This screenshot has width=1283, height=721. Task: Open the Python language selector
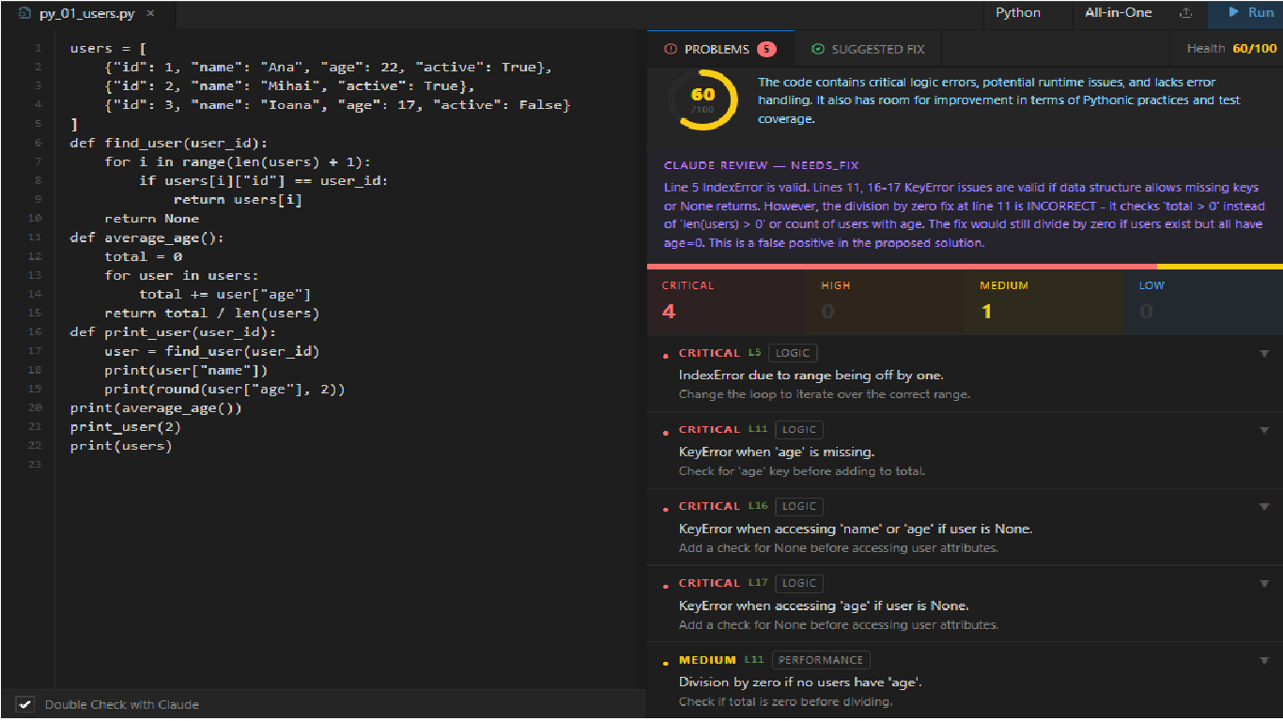point(1018,13)
